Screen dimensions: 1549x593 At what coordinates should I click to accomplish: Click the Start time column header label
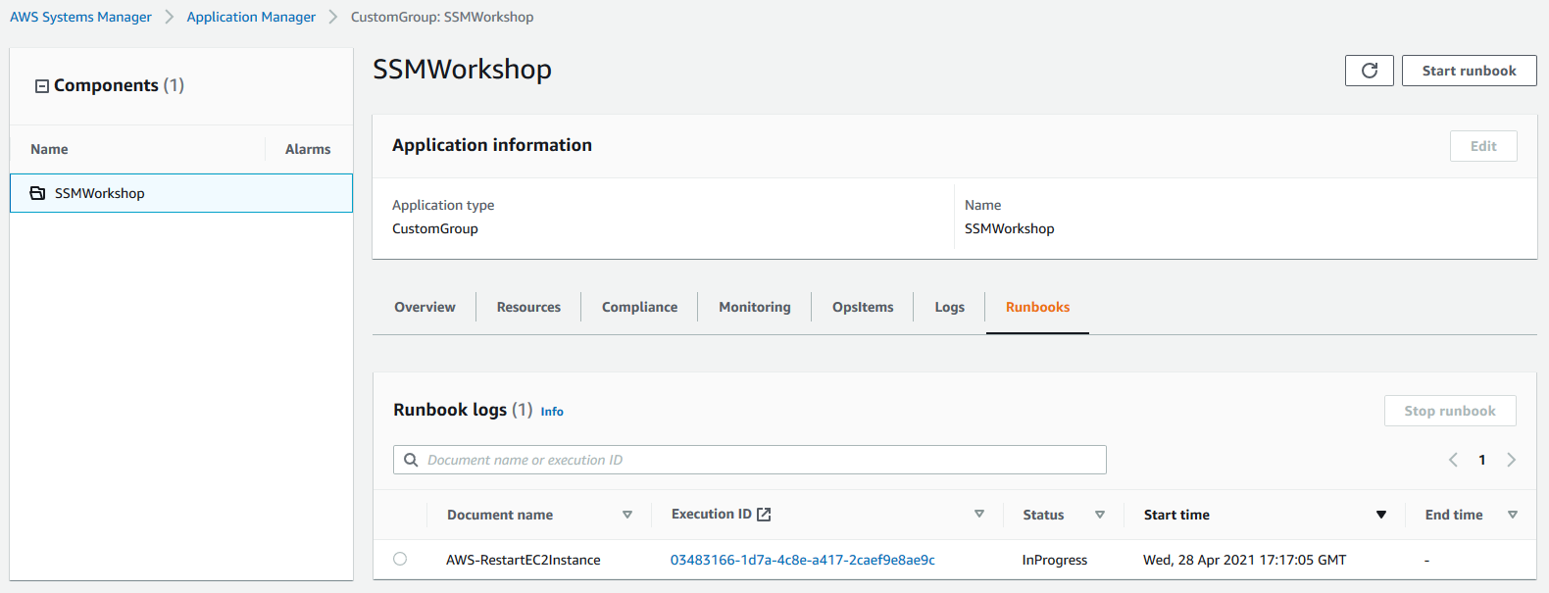1176,515
